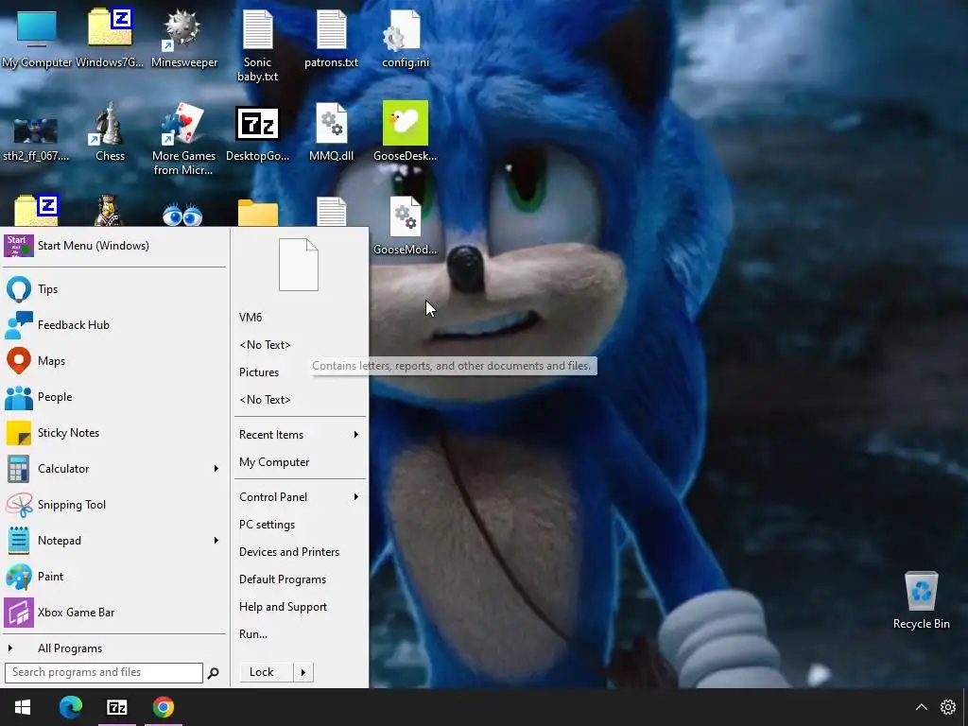Open the Windows7G... zip folder icon
This screenshot has height=726, width=968.
pos(110,38)
